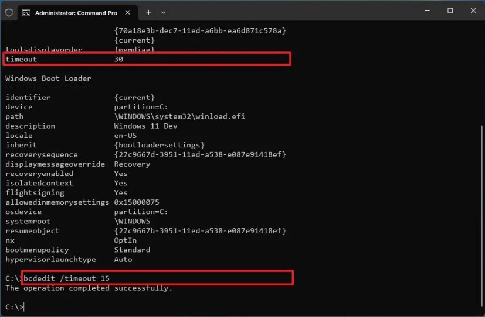Click the timeout value 30

pos(118,59)
